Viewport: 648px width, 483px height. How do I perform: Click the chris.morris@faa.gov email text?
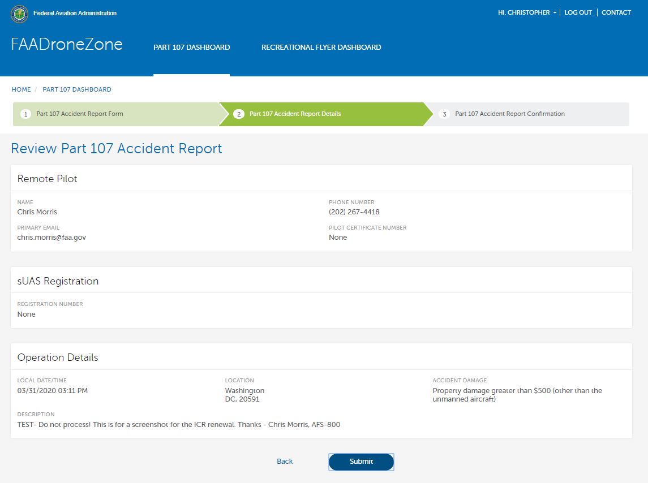(x=52, y=238)
